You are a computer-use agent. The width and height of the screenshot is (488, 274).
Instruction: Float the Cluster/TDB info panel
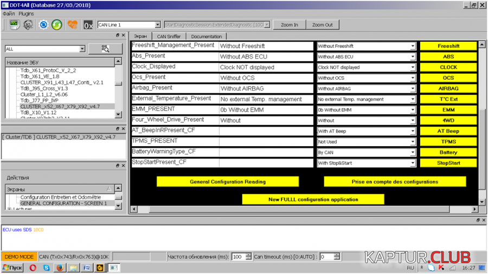[118, 129]
